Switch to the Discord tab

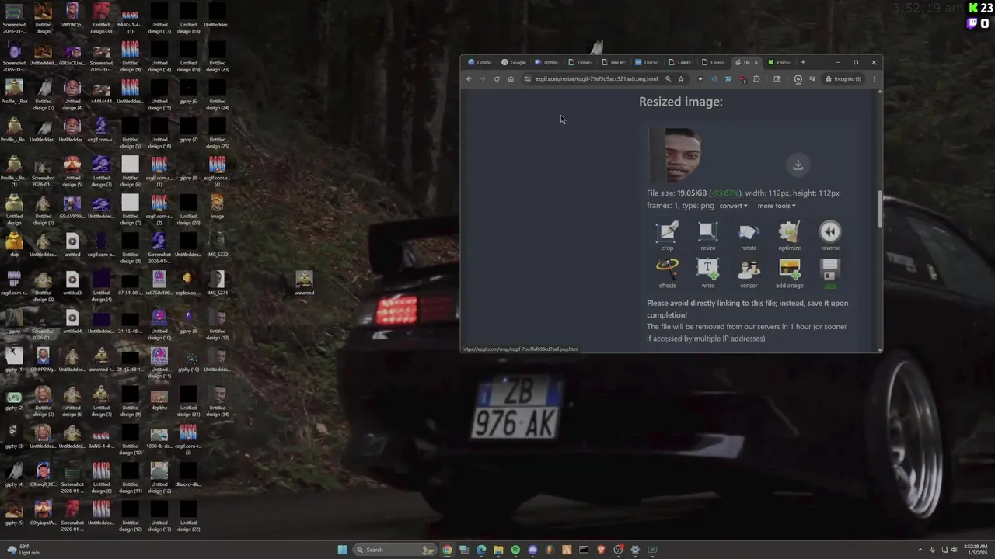click(648, 62)
